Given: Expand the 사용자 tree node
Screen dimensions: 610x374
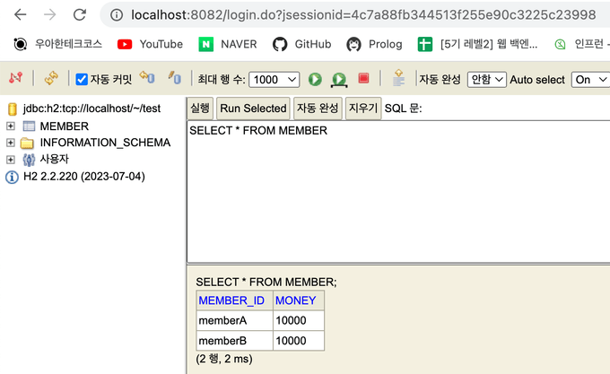Looking at the screenshot, I should pyautogui.click(x=11, y=160).
